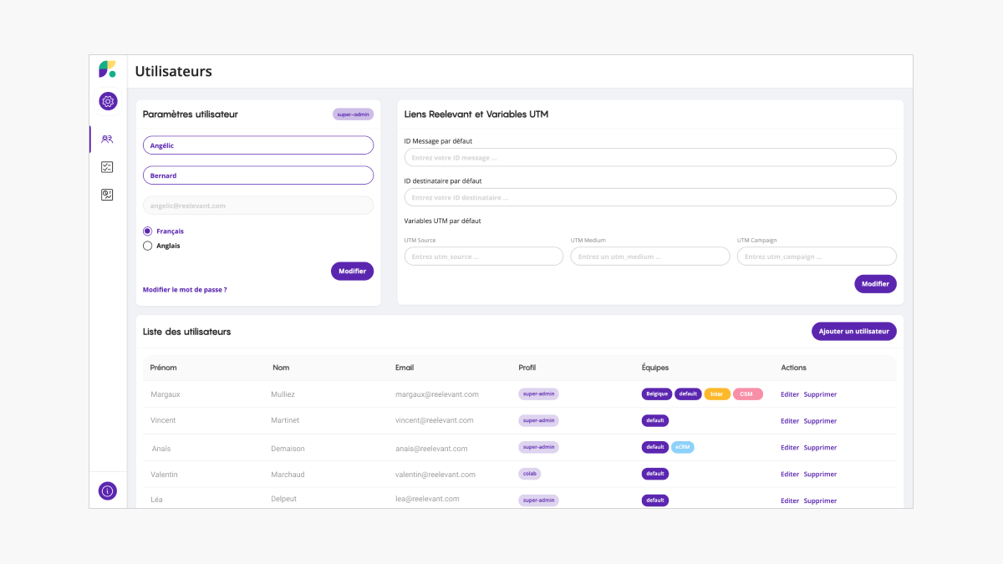Click the Nom column header
1003x564 pixels.
pyautogui.click(x=281, y=368)
